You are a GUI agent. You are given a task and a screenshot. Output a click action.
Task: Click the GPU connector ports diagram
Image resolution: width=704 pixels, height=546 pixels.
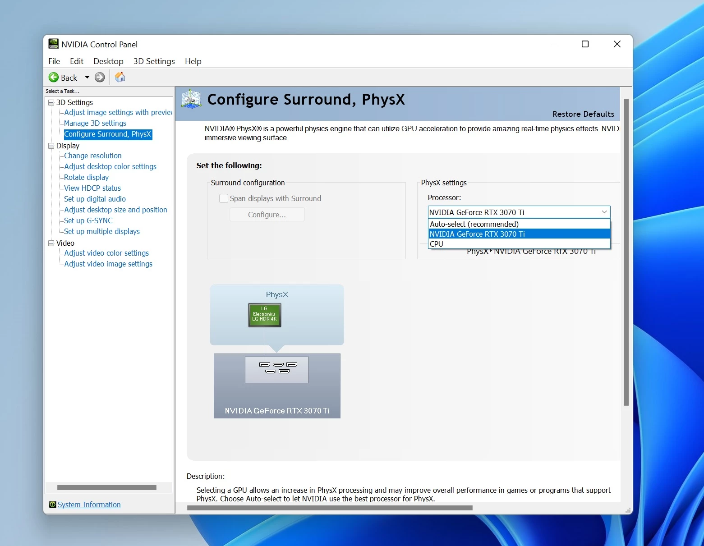[277, 370]
